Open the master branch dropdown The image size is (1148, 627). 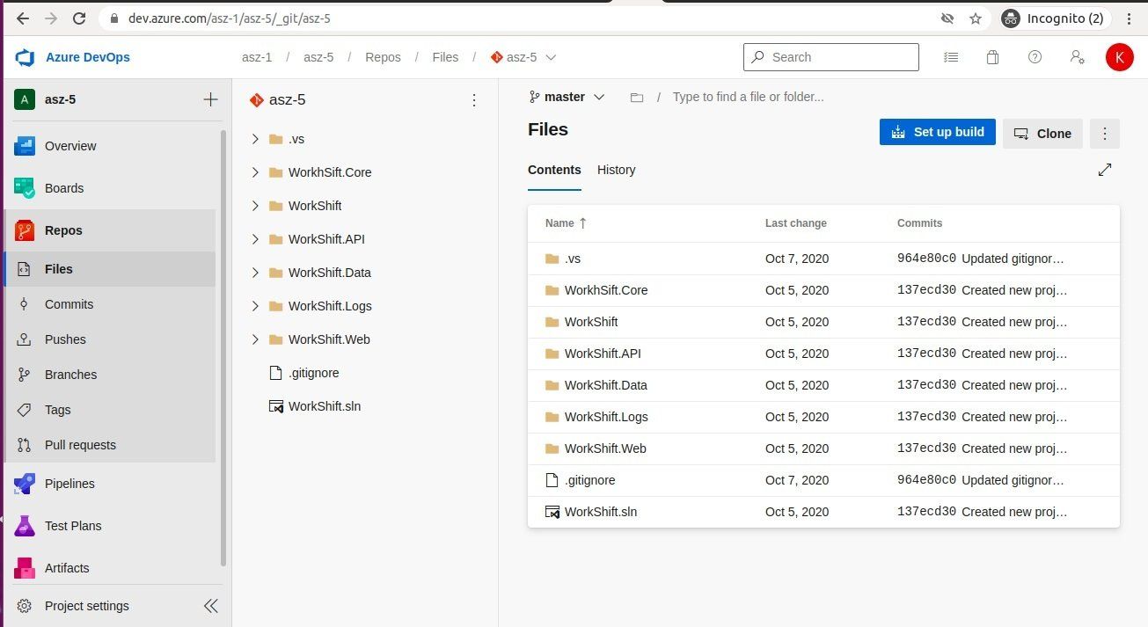[x=567, y=97]
